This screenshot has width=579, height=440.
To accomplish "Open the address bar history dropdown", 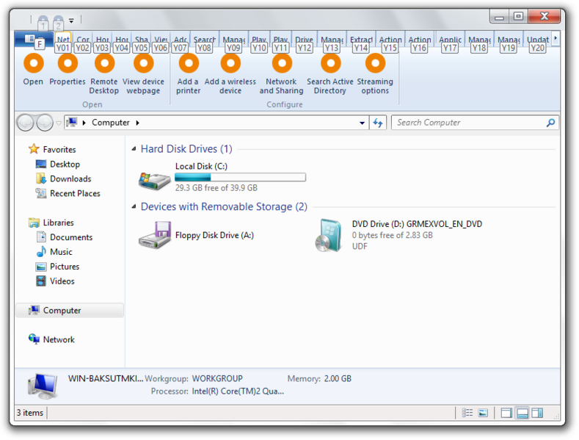I will [363, 123].
